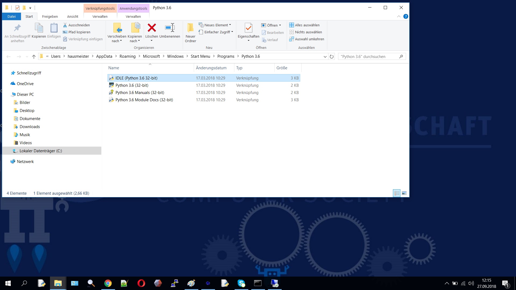Open Einfacher Zugriff dropdown
The width and height of the screenshot is (516, 290).
[216, 32]
